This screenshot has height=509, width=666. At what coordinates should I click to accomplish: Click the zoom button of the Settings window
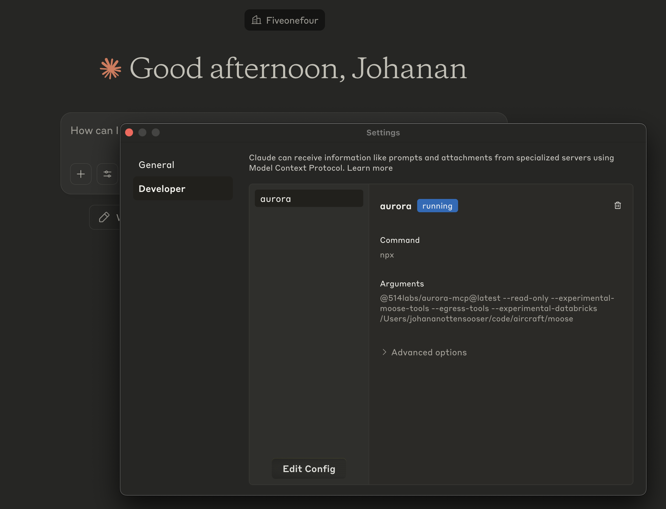click(x=156, y=132)
